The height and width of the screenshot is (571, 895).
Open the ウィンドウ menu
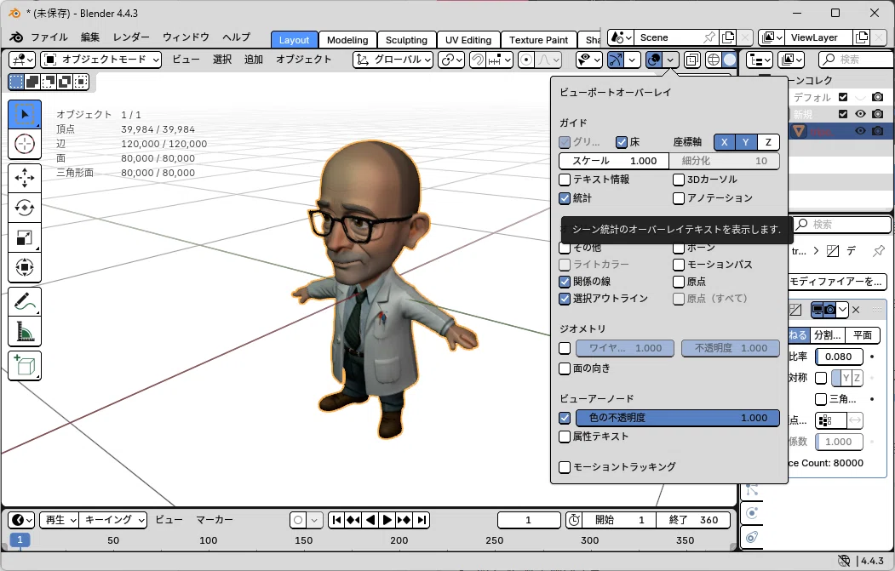186,37
